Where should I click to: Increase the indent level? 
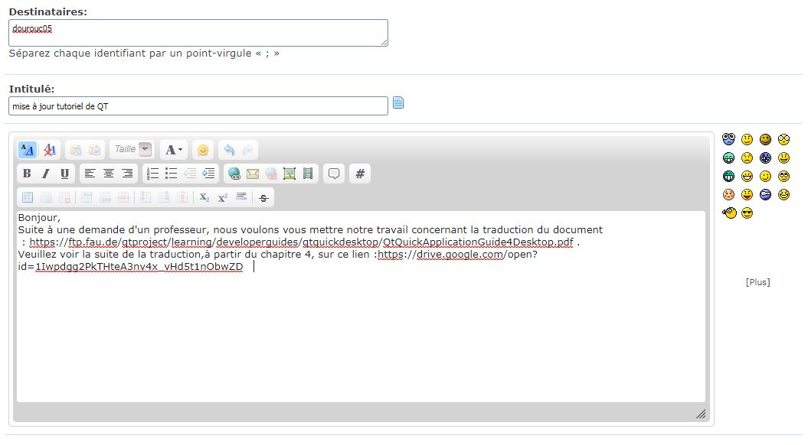[x=208, y=174]
